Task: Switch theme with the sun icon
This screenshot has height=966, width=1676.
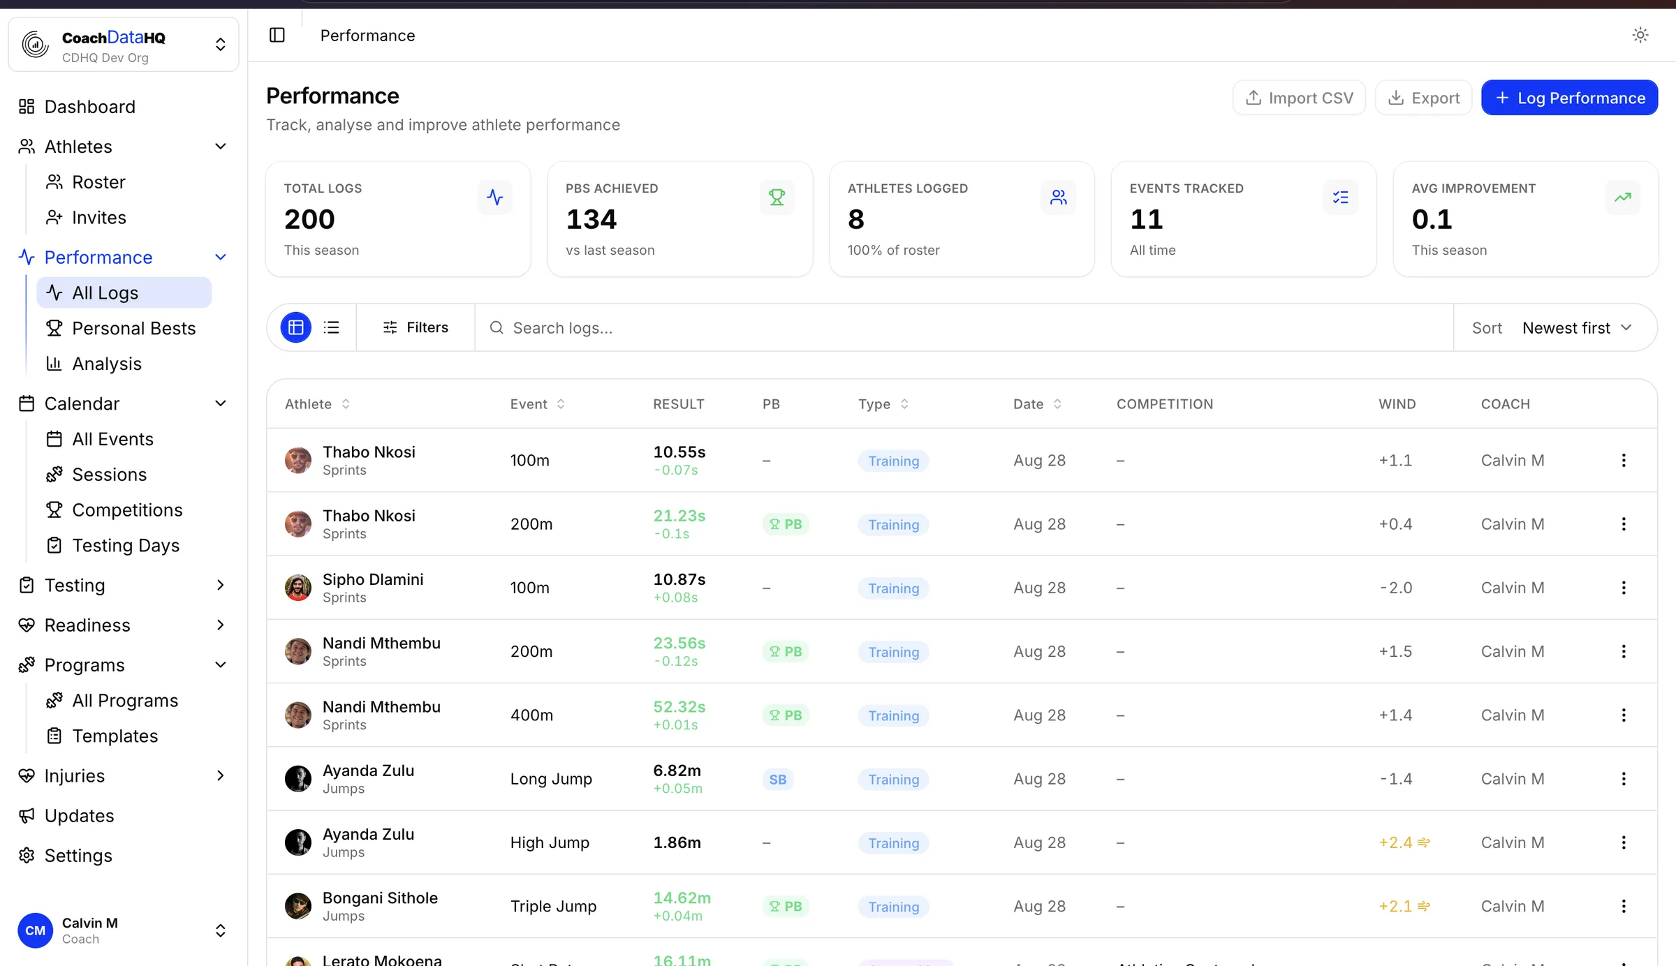Action: 1640,35
